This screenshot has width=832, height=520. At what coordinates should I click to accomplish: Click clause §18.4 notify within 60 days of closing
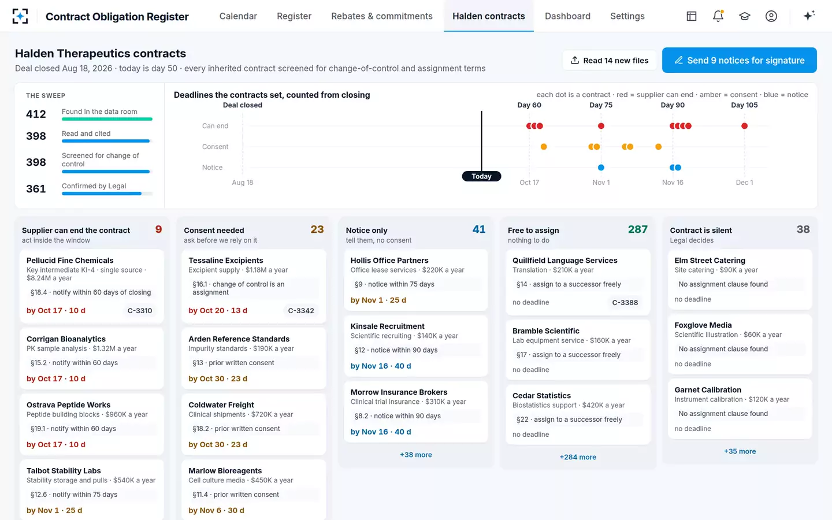(91, 292)
